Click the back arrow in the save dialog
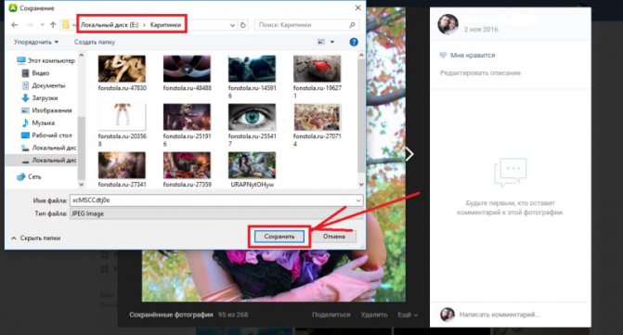The width and height of the screenshot is (623, 335). tap(15, 25)
